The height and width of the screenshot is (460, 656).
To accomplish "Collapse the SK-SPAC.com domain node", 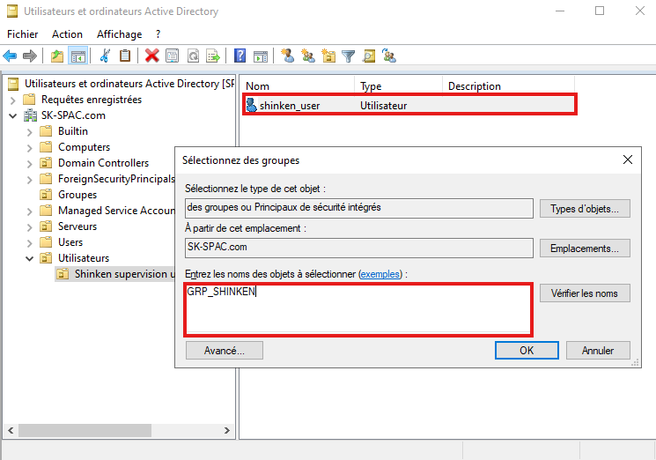I will click(x=13, y=115).
